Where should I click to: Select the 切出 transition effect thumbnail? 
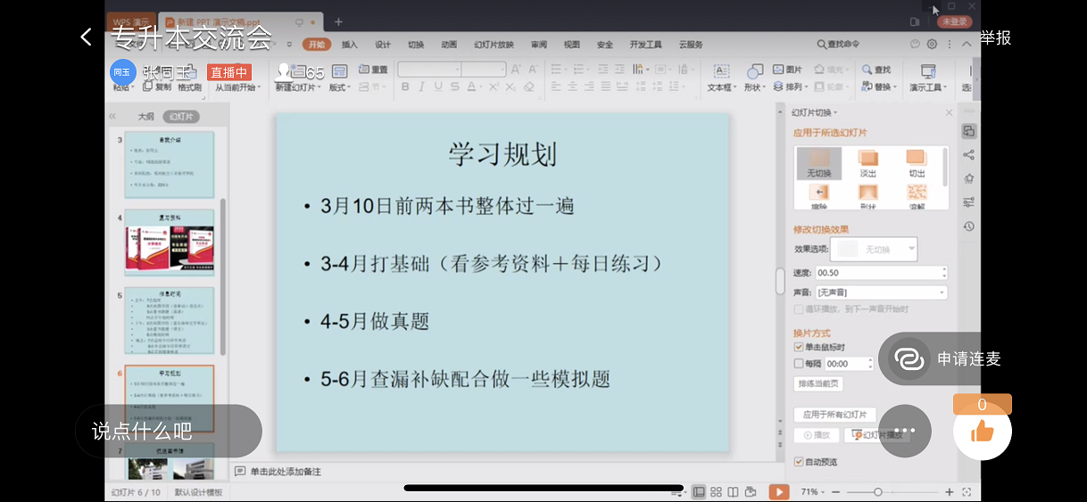pyautogui.click(x=917, y=161)
